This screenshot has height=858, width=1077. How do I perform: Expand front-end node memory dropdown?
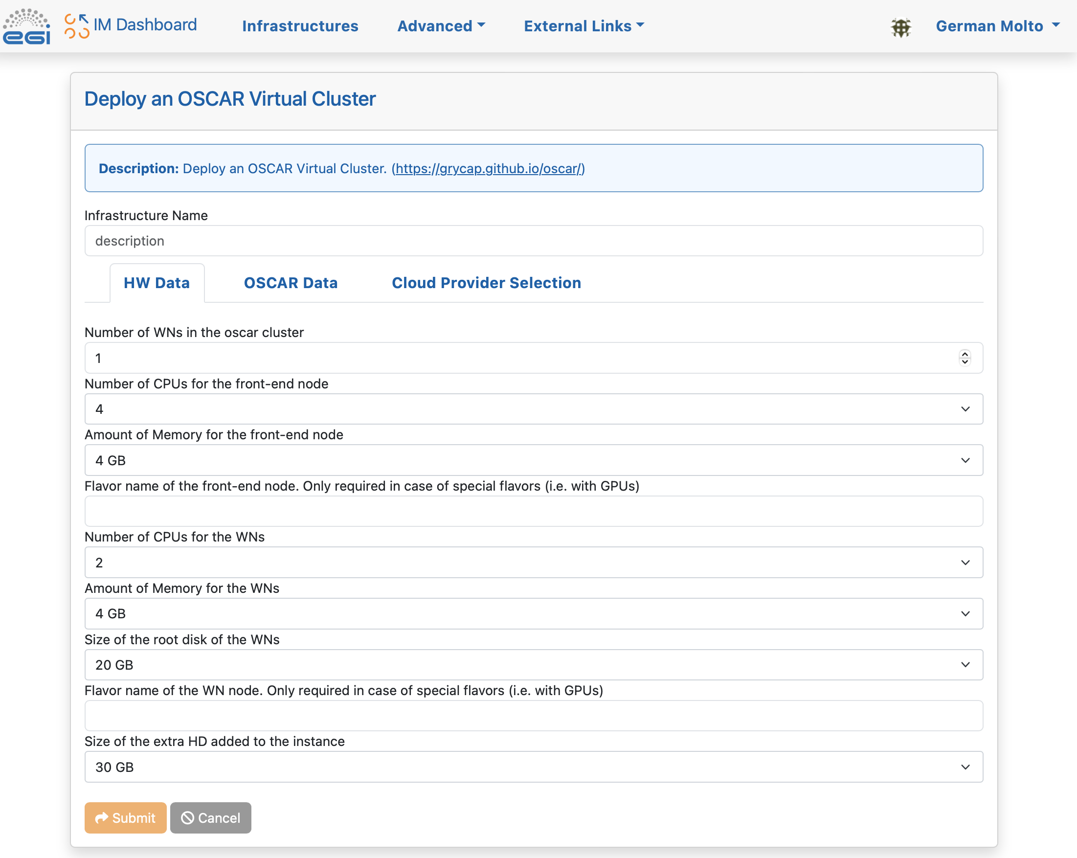(533, 460)
